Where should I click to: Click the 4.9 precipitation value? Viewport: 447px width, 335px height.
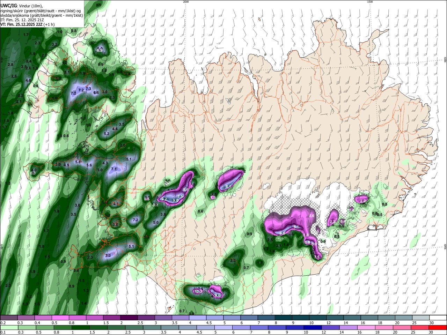point(66,165)
